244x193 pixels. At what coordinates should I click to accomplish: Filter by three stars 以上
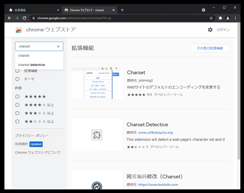(17, 113)
